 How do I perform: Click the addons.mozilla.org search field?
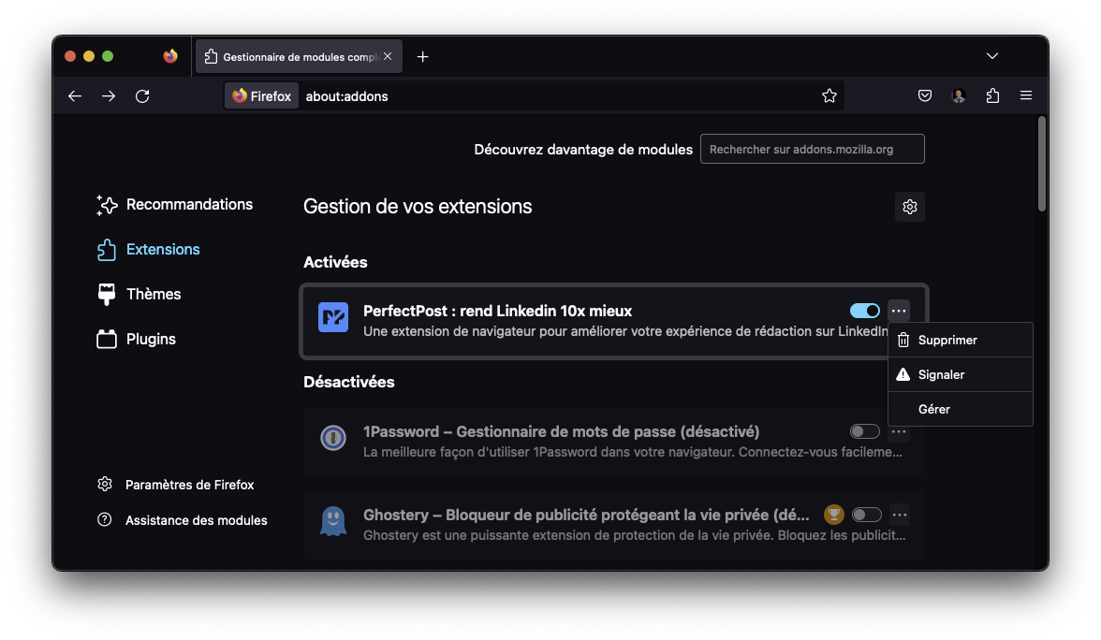(x=813, y=150)
